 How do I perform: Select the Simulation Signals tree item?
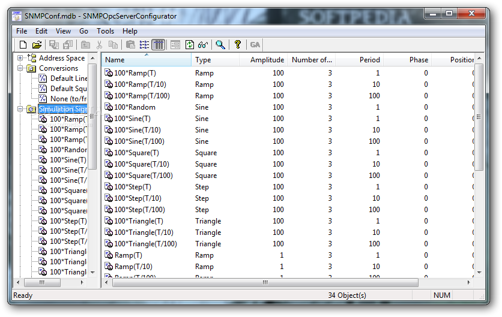62,109
